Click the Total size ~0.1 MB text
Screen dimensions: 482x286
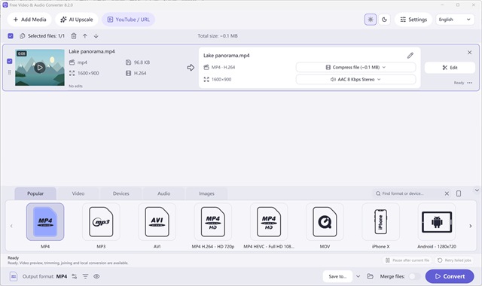coord(218,36)
